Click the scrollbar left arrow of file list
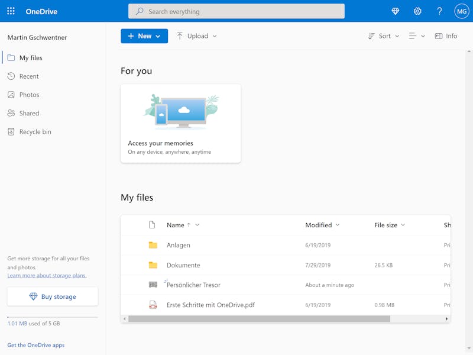The height and width of the screenshot is (355, 473). click(x=125, y=319)
